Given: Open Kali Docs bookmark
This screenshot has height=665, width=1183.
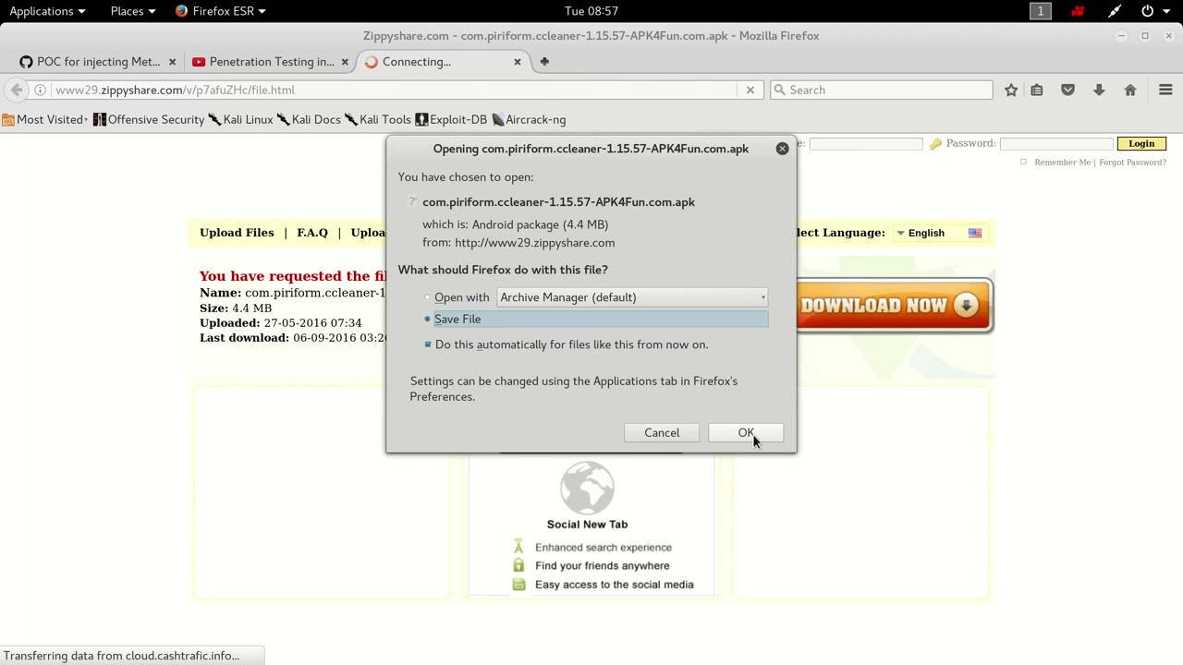Looking at the screenshot, I should coord(309,119).
